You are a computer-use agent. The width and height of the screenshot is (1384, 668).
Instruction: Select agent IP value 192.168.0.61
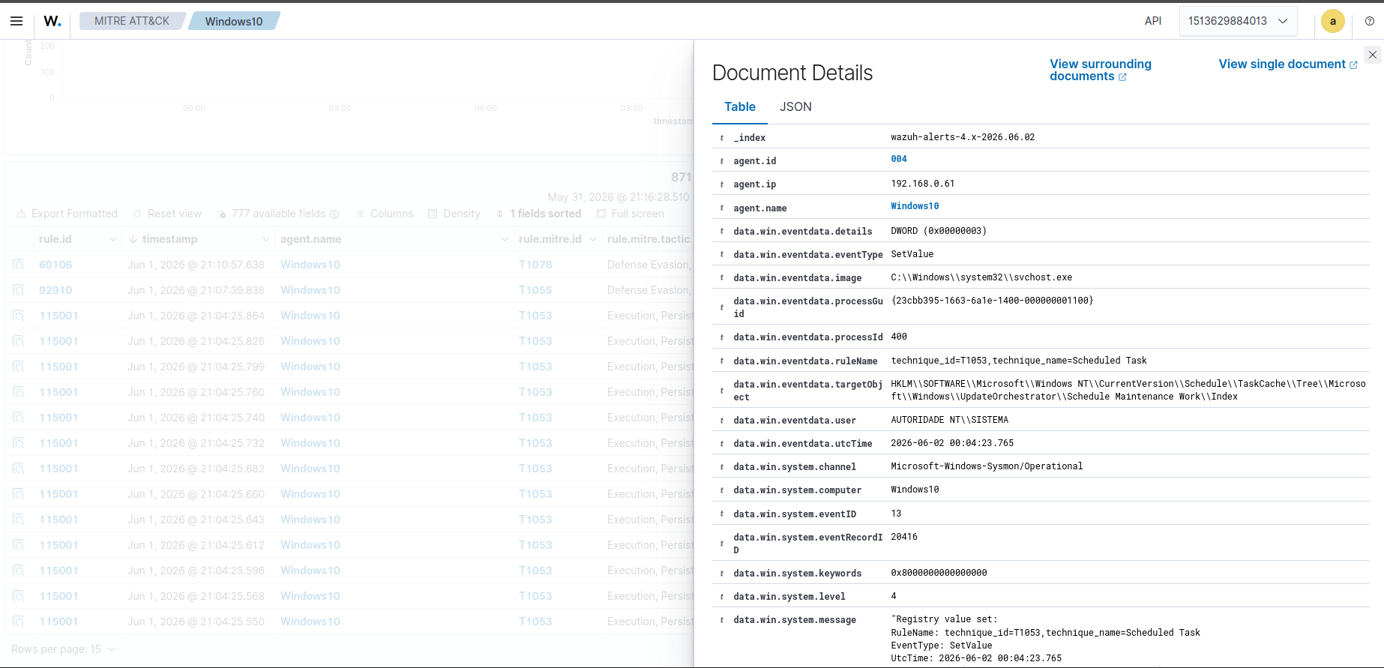[923, 184]
